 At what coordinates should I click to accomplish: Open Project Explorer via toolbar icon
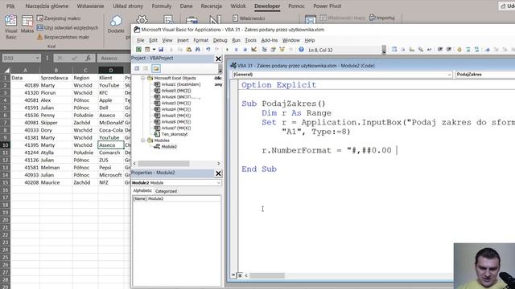[x=264, y=50]
